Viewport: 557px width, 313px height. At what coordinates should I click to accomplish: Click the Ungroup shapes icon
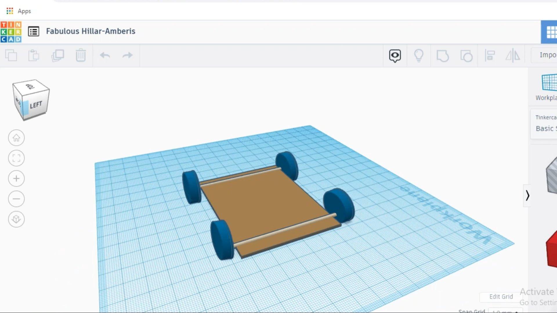pyautogui.click(x=466, y=55)
